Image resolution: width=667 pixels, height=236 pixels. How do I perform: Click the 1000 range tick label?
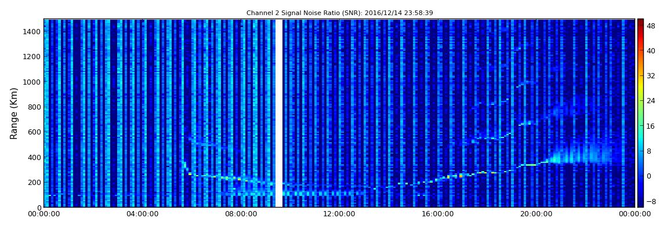pos(32,82)
